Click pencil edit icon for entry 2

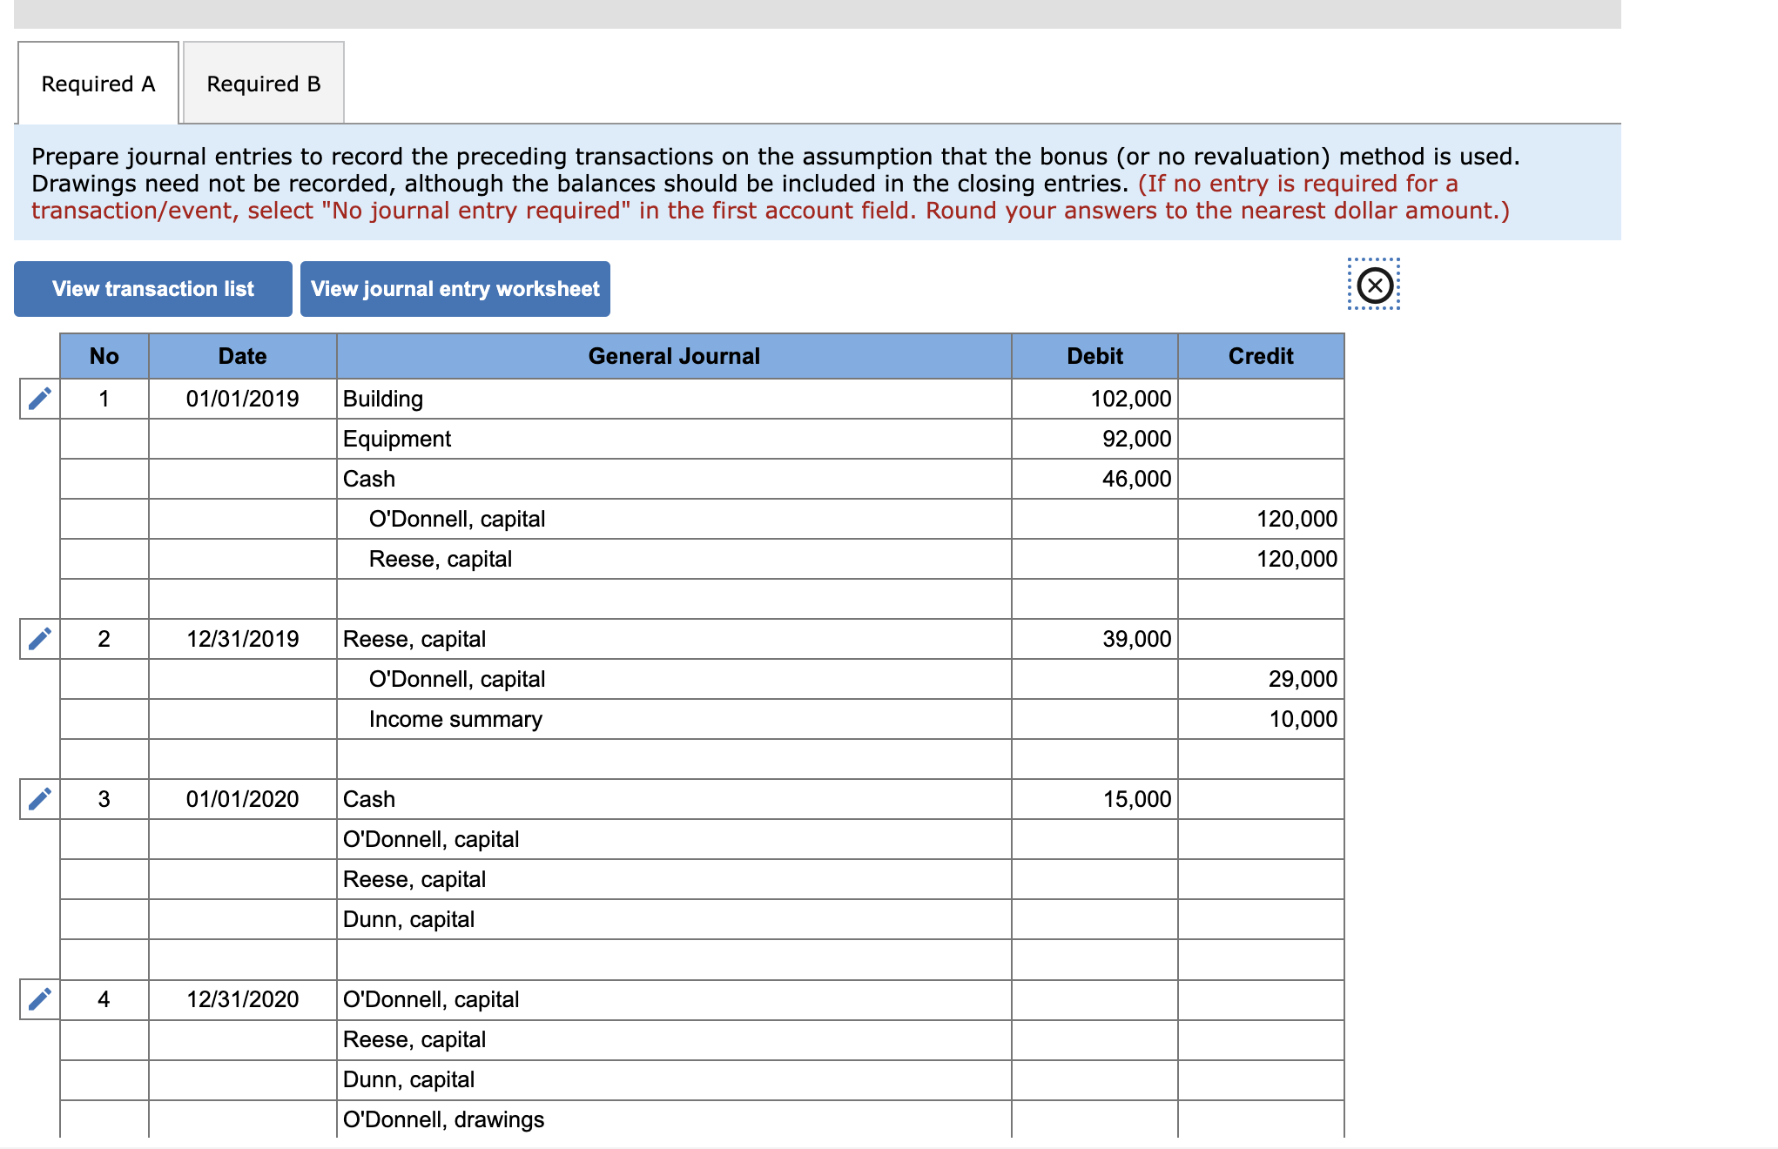coord(40,639)
